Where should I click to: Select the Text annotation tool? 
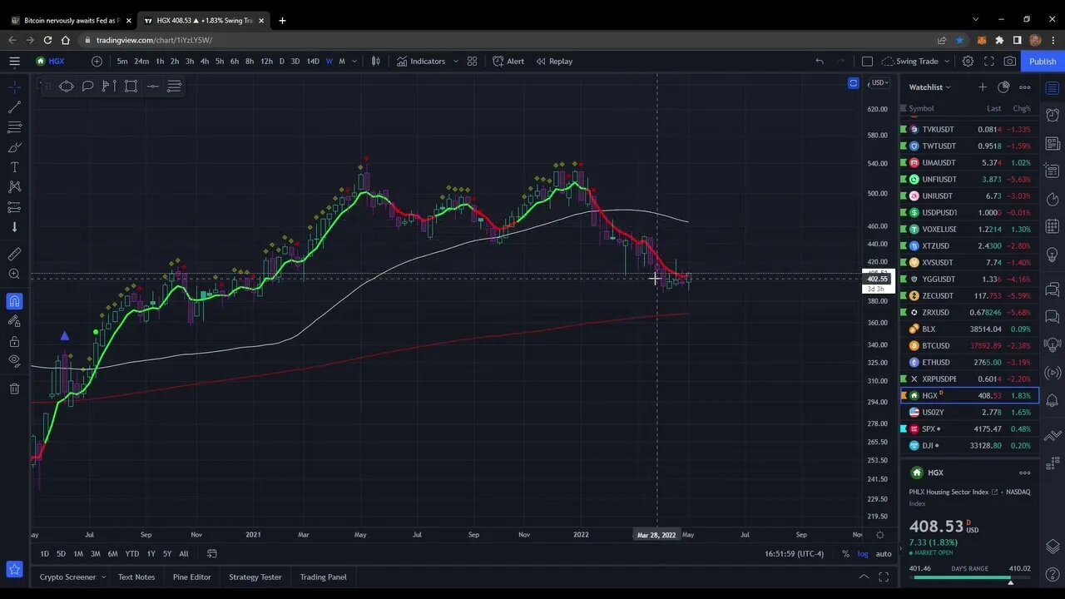point(14,167)
